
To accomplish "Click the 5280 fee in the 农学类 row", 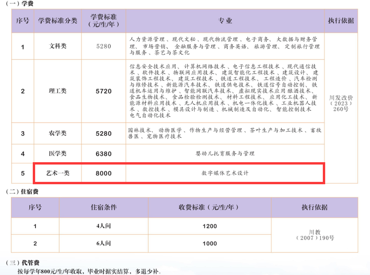I will click(x=104, y=134).
